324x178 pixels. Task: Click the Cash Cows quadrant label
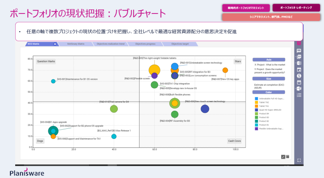[234, 141]
